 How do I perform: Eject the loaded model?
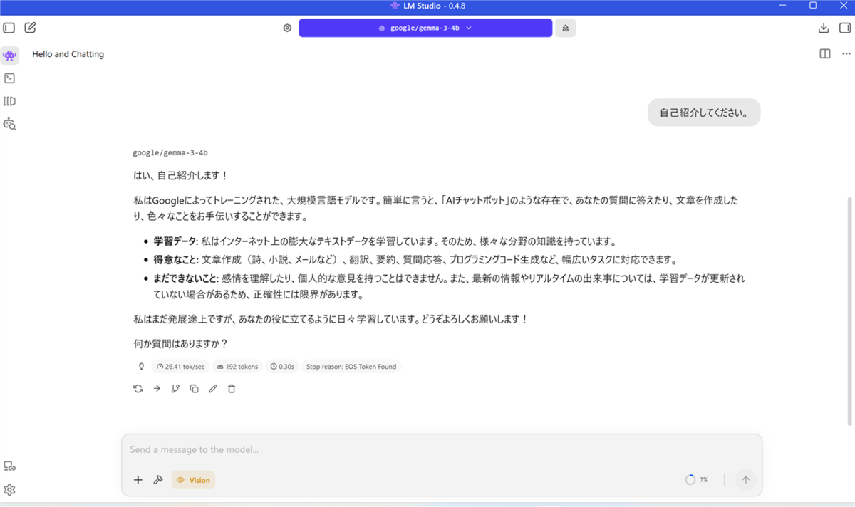point(566,28)
